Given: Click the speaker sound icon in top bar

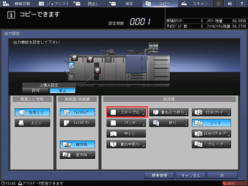Looking at the screenshot, I should pyautogui.click(x=230, y=3).
